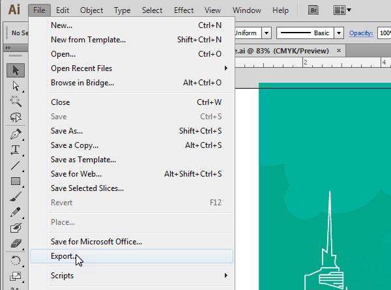Select the Lasso tool
This screenshot has width=391, height=290.
point(16,117)
